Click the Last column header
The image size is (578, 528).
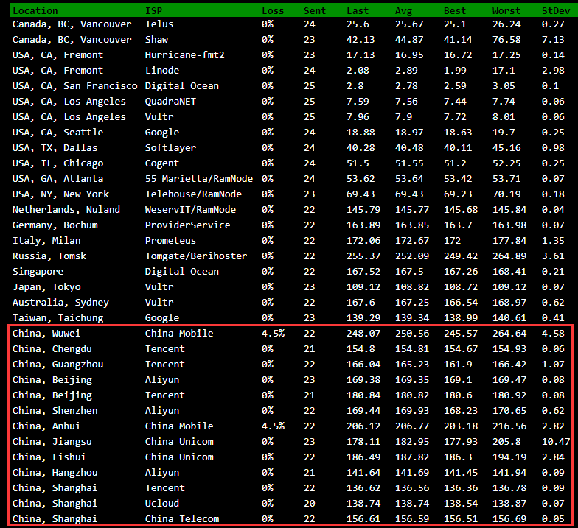(x=357, y=10)
